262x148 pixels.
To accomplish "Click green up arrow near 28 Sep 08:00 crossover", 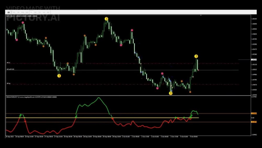I will [x=76, y=116].
